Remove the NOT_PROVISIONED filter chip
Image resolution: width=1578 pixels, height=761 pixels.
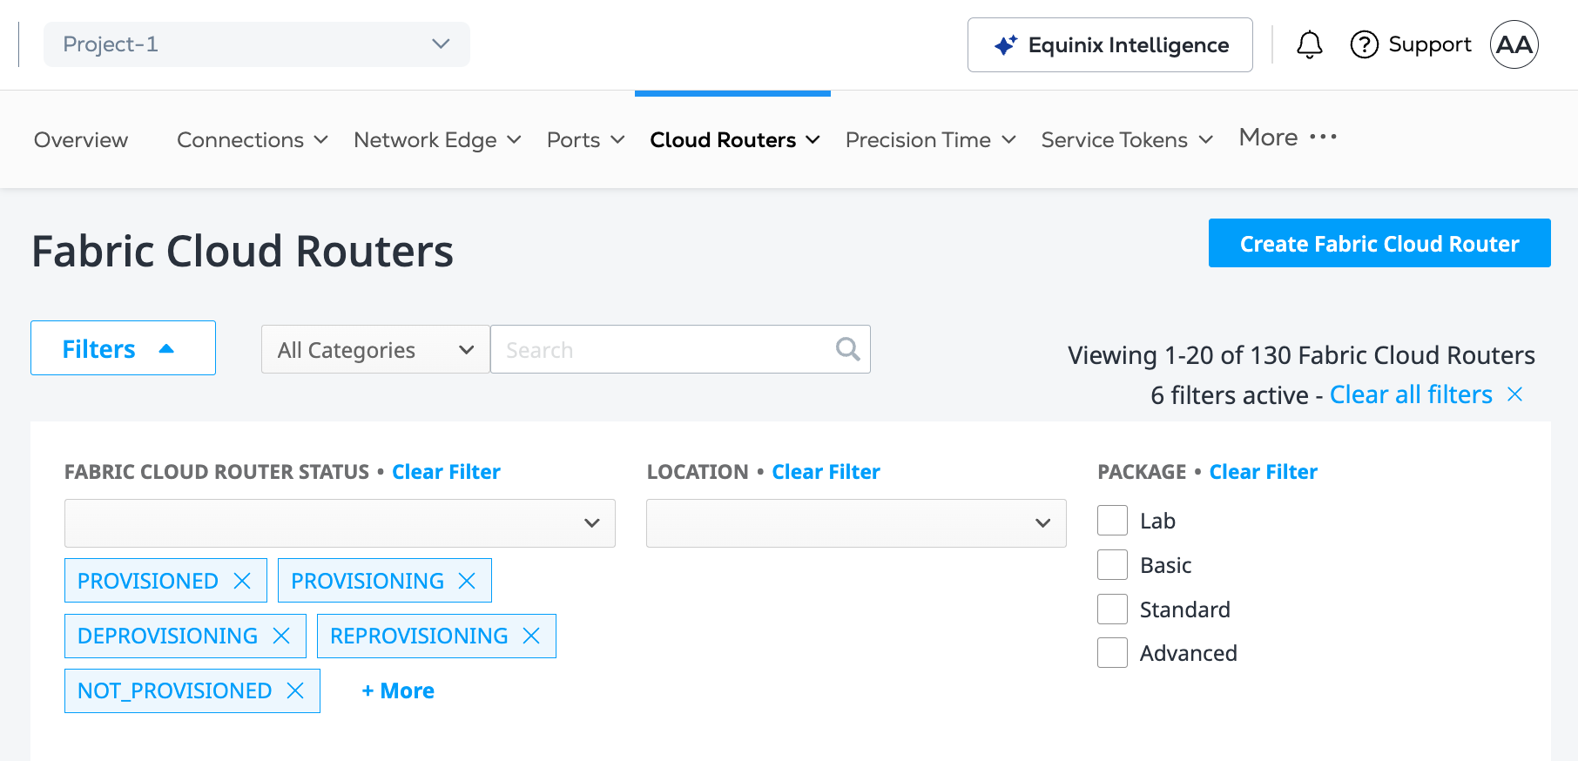click(x=295, y=690)
